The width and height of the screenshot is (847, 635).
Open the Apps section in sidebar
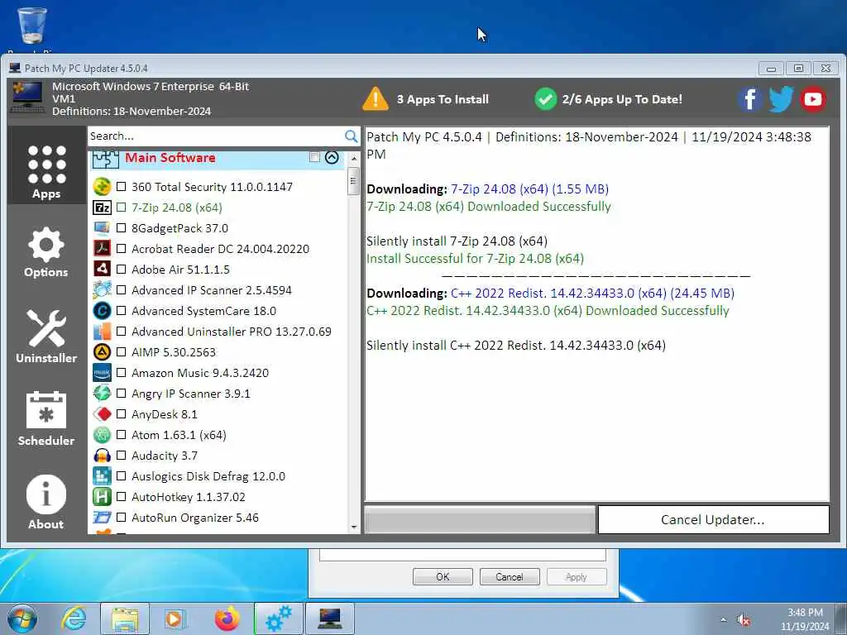[x=46, y=165]
